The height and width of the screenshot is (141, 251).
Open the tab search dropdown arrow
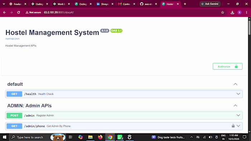pos(4,4)
